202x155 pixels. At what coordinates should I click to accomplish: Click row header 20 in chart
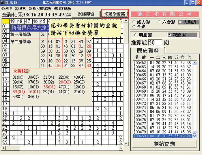coord(5,118)
